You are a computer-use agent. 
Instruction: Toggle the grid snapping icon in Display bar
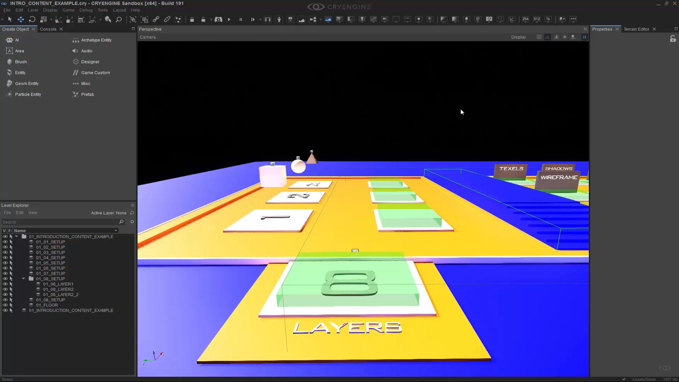[539, 37]
